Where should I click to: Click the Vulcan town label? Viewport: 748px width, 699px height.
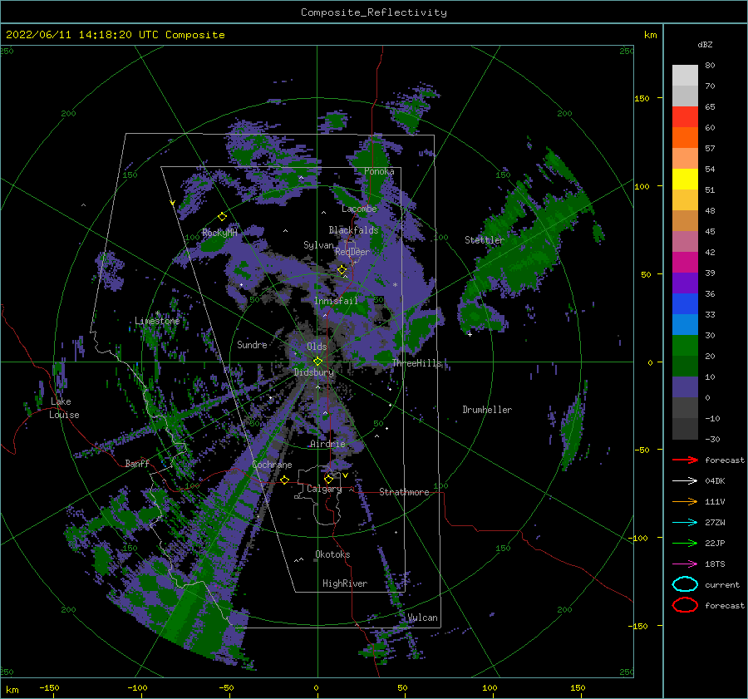click(x=422, y=618)
